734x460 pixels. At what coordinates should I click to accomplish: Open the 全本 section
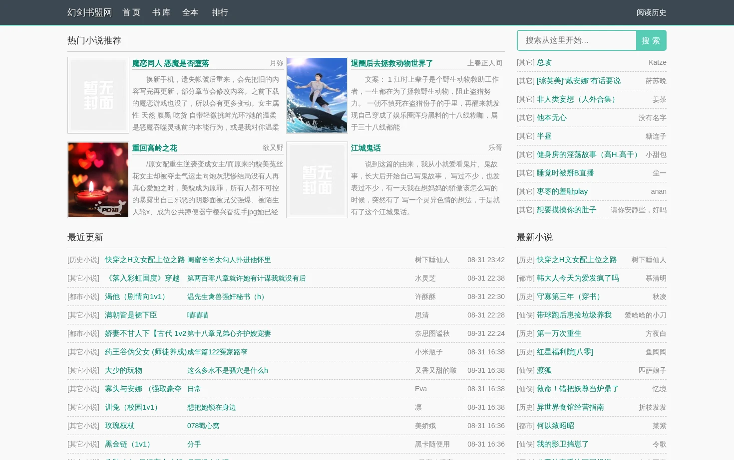(x=190, y=12)
